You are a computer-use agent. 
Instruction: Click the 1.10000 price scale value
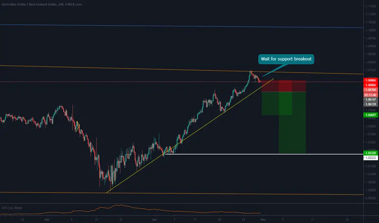tap(370, 30)
